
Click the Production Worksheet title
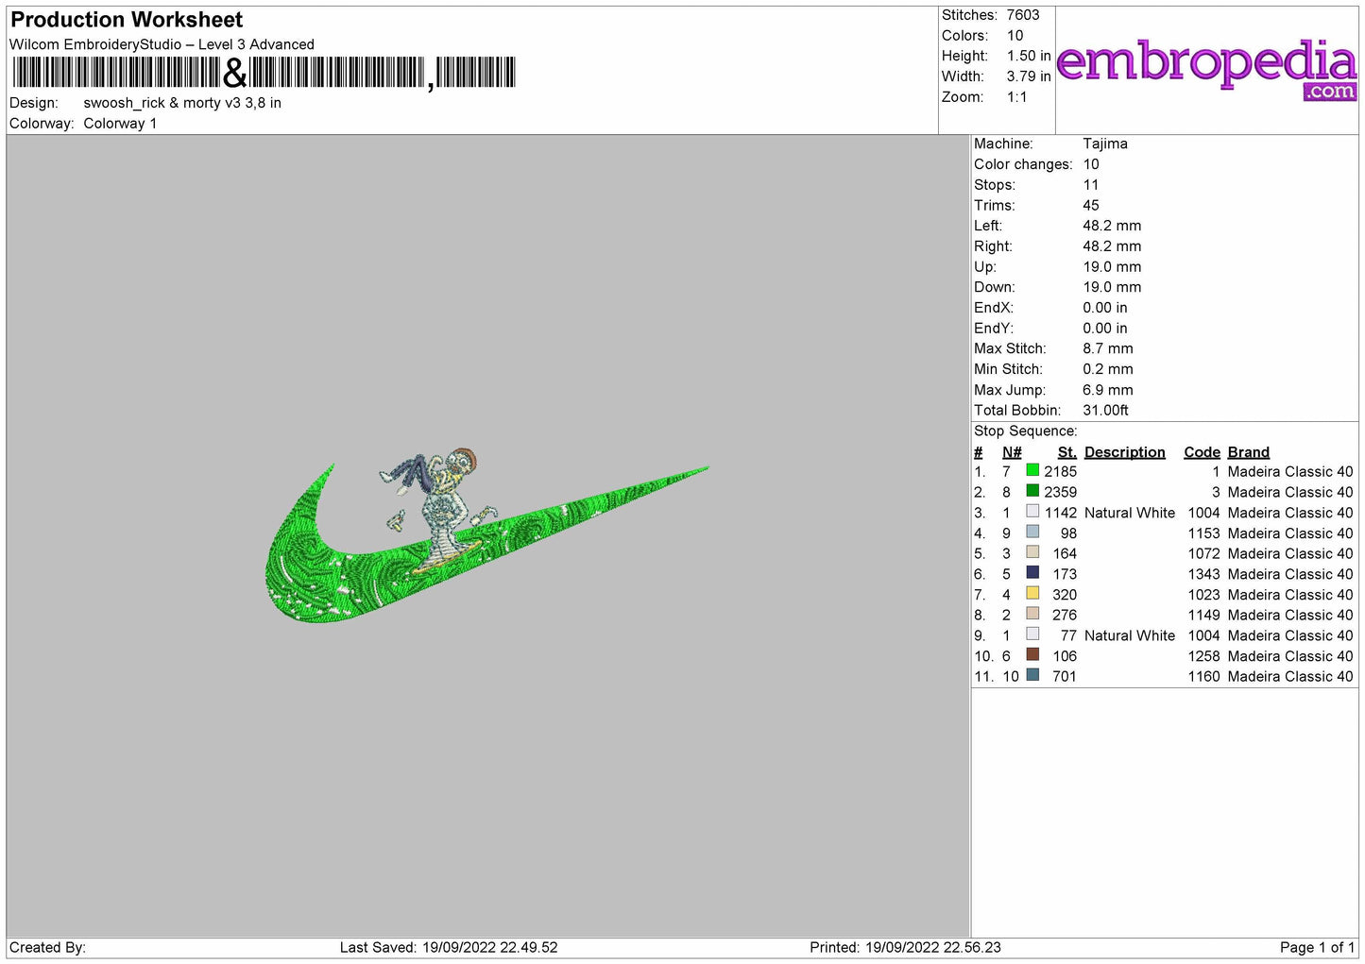[x=127, y=20]
